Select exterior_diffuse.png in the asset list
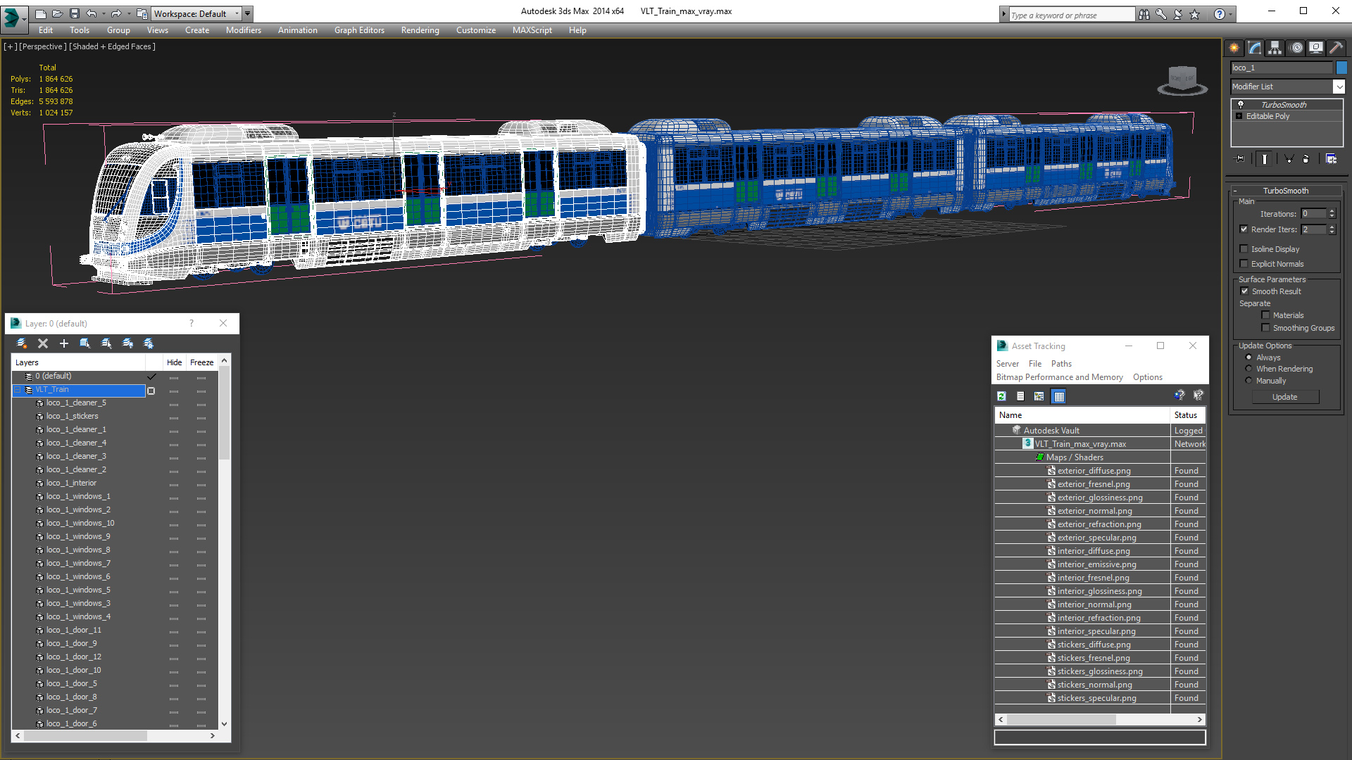 click(1094, 471)
